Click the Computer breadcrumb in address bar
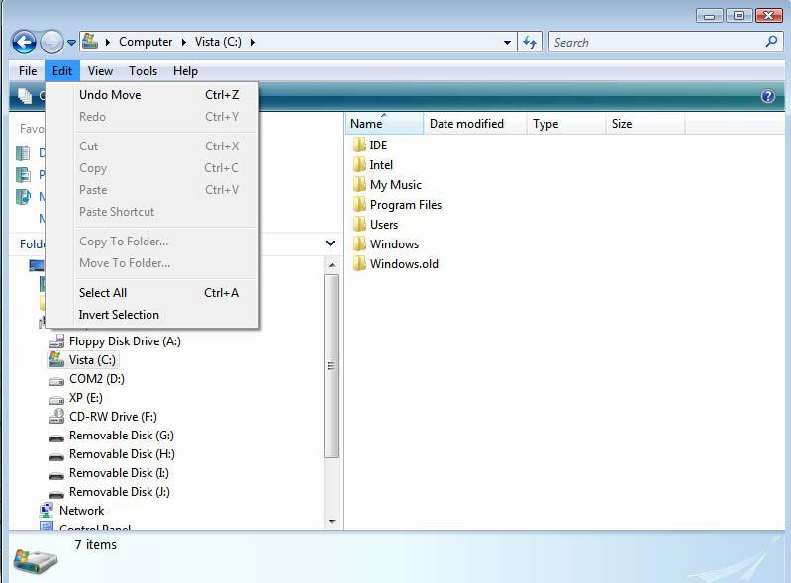This screenshot has width=791, height=583. [x=146, y=42]
